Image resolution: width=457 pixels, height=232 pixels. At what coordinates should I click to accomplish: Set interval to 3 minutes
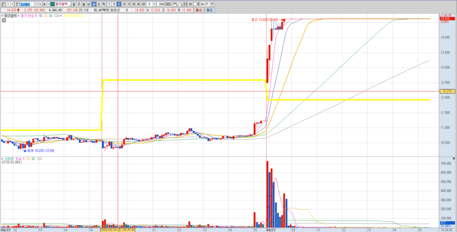[114, 4]
